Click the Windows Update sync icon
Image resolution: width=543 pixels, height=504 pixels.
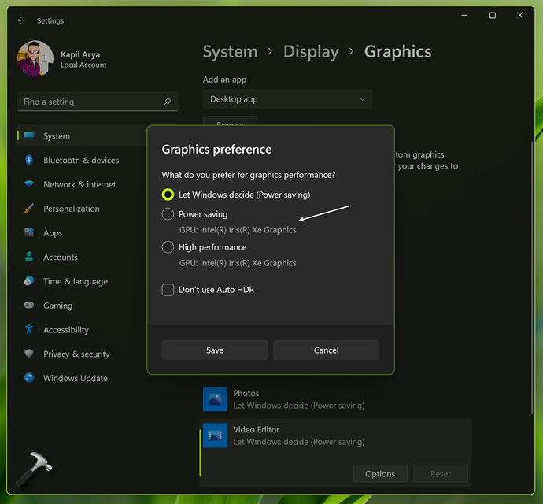pyautogui.click(x=29, y=378)
